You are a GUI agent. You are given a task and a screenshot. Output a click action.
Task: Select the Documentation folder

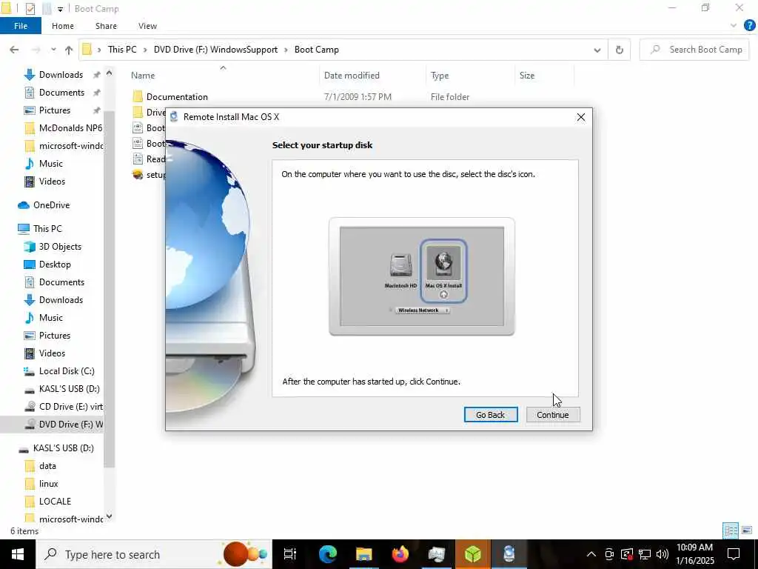177,97
